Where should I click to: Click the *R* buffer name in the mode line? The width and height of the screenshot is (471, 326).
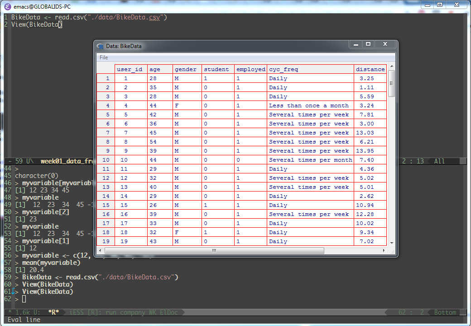53,312
